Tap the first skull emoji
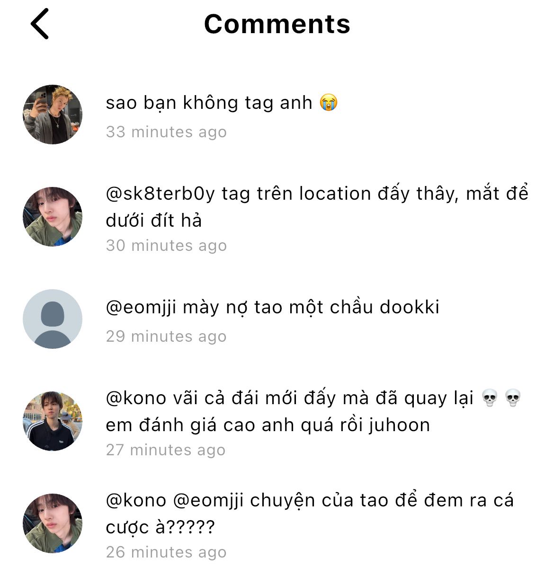Viewport: 554px width, 584px height. tap(490, 398)
